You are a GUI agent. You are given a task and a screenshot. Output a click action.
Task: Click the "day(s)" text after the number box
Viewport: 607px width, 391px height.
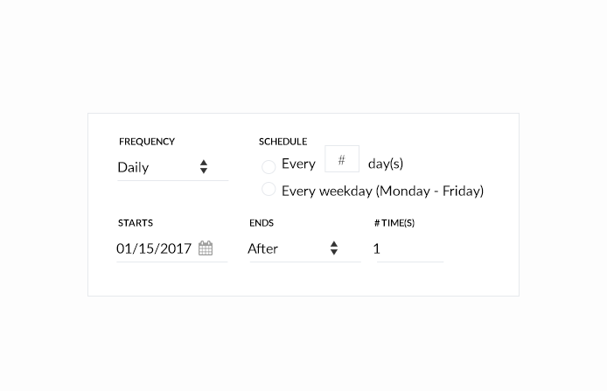[386, 164]
